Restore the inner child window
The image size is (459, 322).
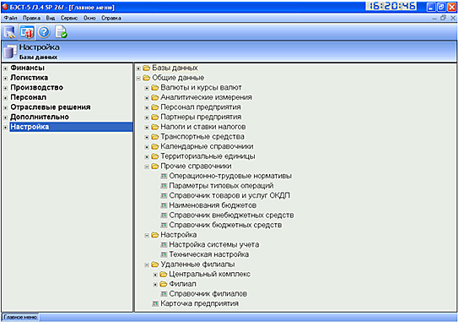click(443, 18)
